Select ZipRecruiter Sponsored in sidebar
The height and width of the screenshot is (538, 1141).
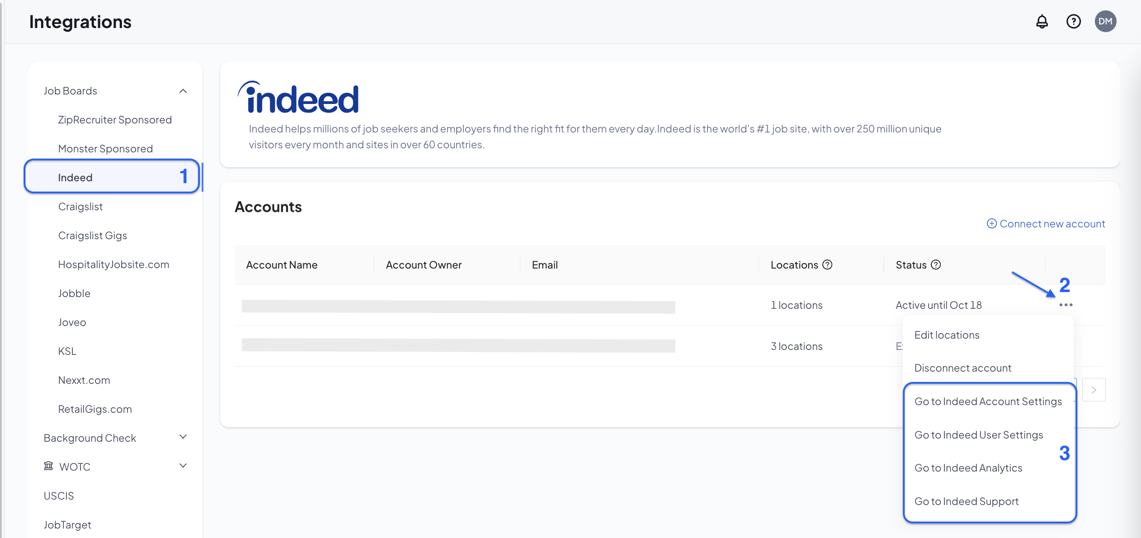click(115, 120)
